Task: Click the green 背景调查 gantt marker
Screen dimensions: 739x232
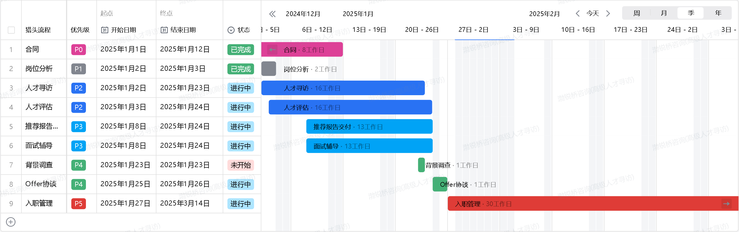Action: coord(421,165)
